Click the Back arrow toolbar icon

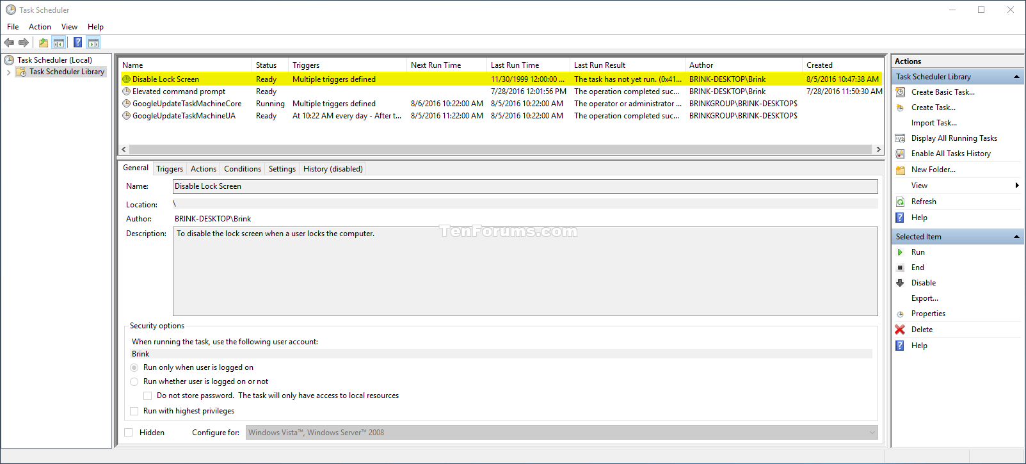tap(9, 43)
